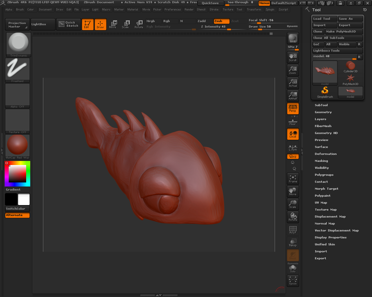Open the Render menu
This screenshot has height=297, width=372.
pyautogui.click(x=189, y=10)
